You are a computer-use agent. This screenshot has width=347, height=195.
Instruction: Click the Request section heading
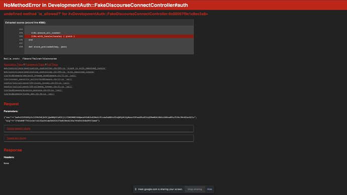[11, 104]
